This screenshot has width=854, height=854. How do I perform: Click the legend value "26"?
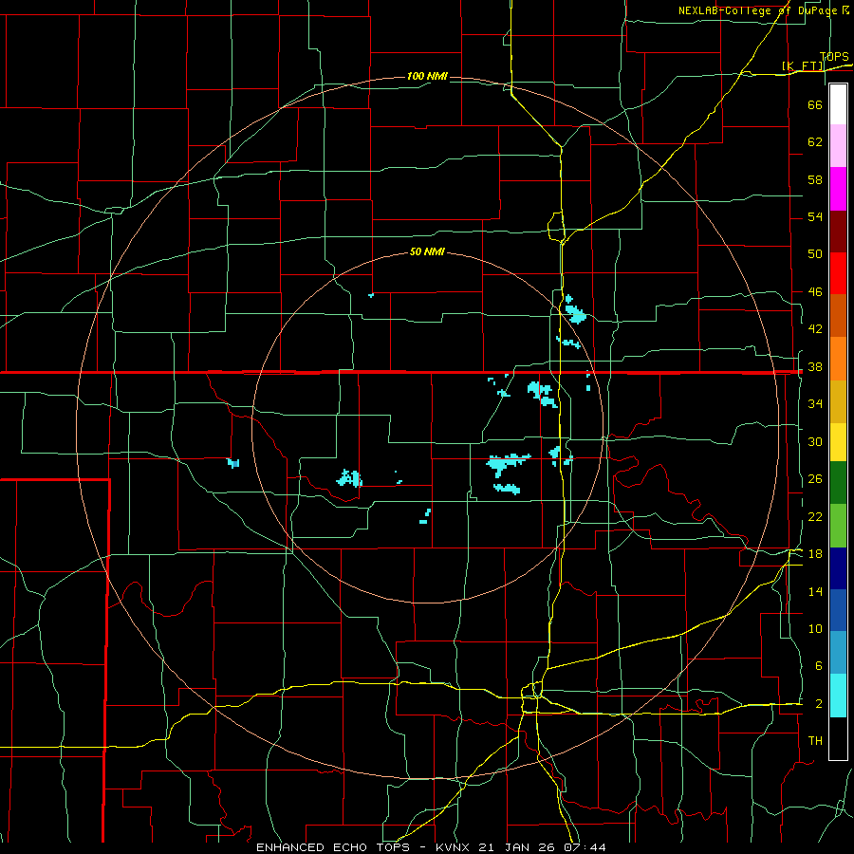pos(815,479)
